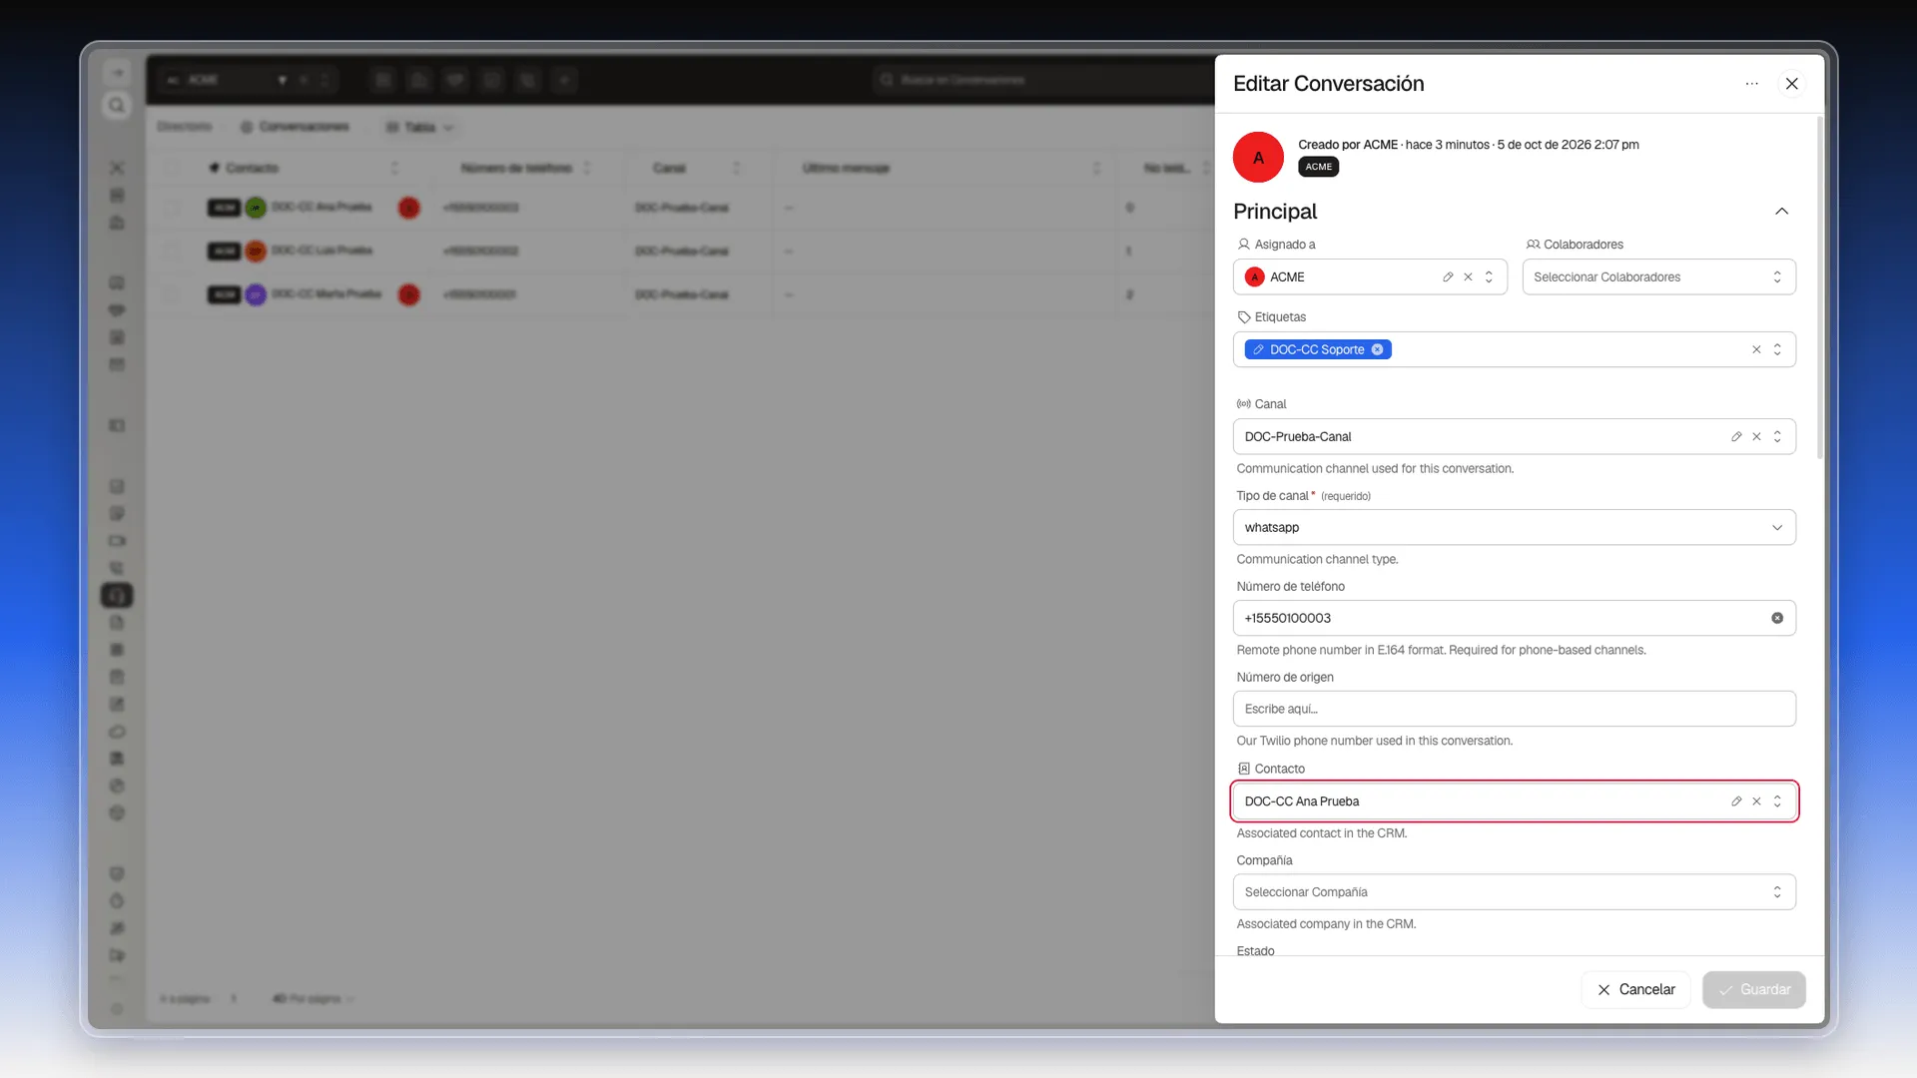Close the Editar Conversación panel
Screen dimensions: 1917x1078
coord(1792,84)
